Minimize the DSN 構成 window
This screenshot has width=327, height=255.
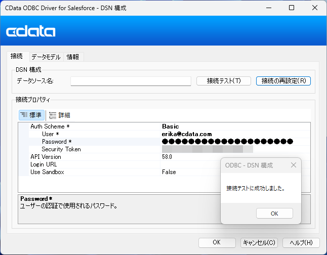(x=269, y=8)
